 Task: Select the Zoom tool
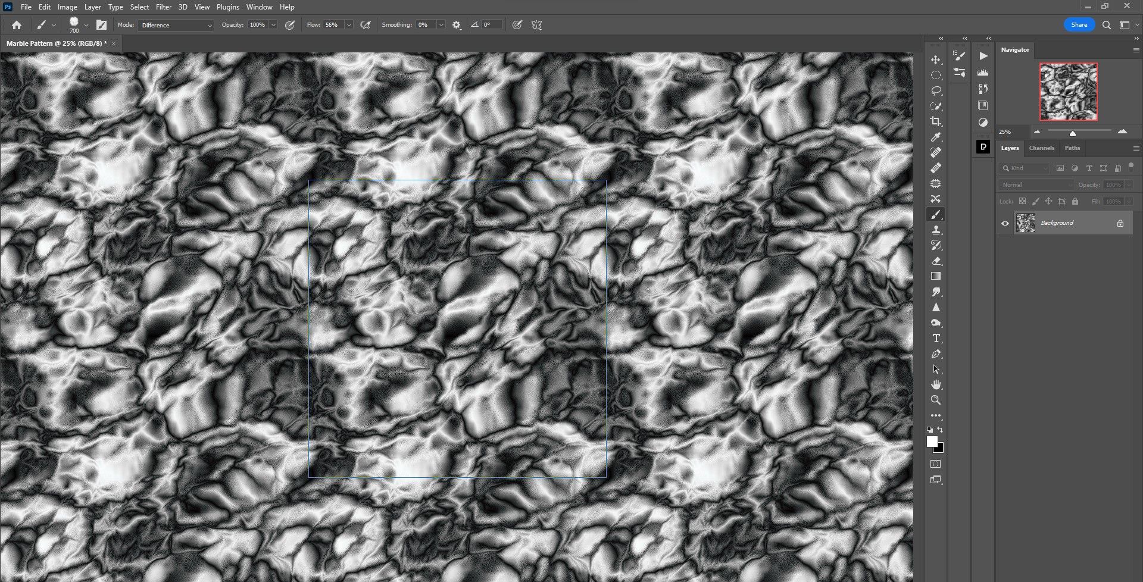[936, 400]
